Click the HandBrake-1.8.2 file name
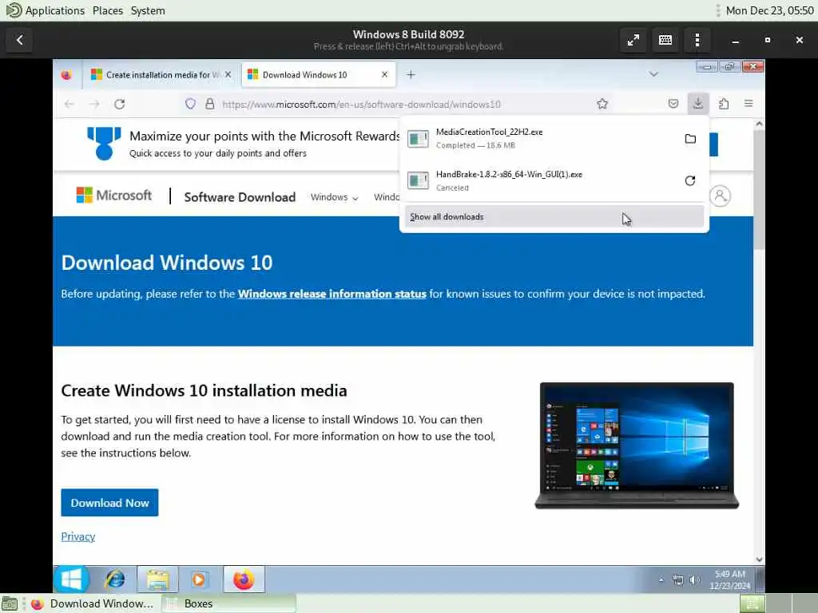This screenshot has height=613, width=818. pos(509,174)
